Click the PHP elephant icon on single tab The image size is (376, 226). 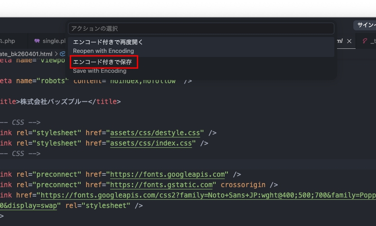(37, 41)
